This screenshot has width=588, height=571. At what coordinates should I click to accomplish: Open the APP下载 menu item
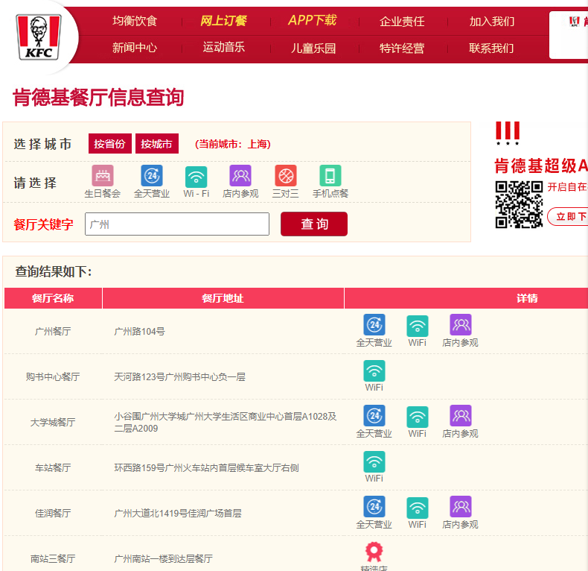point(313,20)
